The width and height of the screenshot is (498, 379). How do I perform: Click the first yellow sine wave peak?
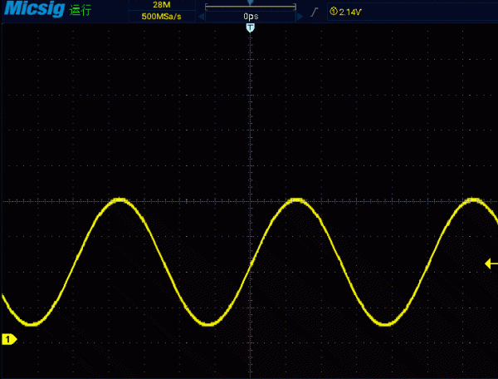pos(120,199)
